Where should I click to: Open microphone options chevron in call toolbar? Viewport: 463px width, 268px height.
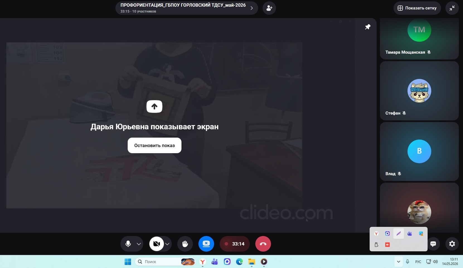139,244
